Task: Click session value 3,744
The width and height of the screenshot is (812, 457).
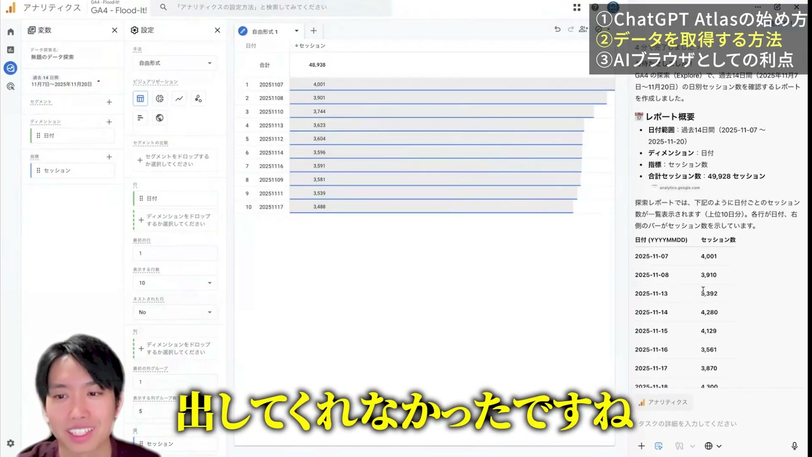Action: pos(319,112)
